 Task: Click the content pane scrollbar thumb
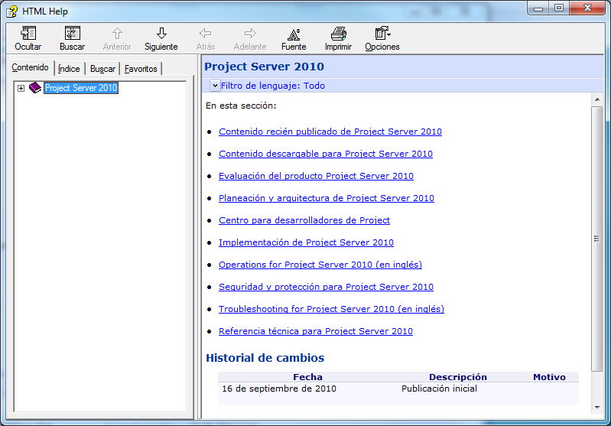(596, 239)
